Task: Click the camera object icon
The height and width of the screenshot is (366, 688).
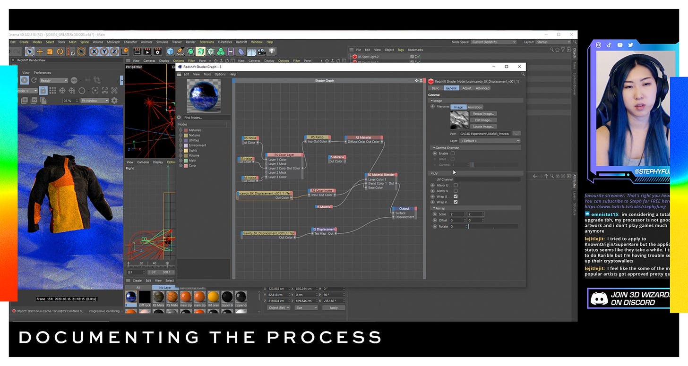Action: [x=261, y=51]
